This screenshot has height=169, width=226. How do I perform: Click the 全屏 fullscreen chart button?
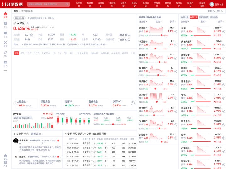click(x=132, y=53)
